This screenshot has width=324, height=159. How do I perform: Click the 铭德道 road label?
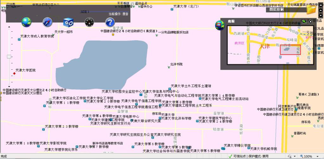219,130
